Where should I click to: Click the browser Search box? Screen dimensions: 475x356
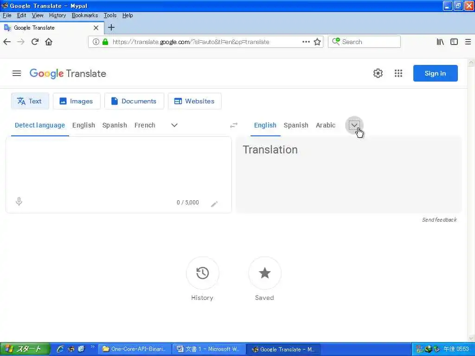[x=364, y=42]
